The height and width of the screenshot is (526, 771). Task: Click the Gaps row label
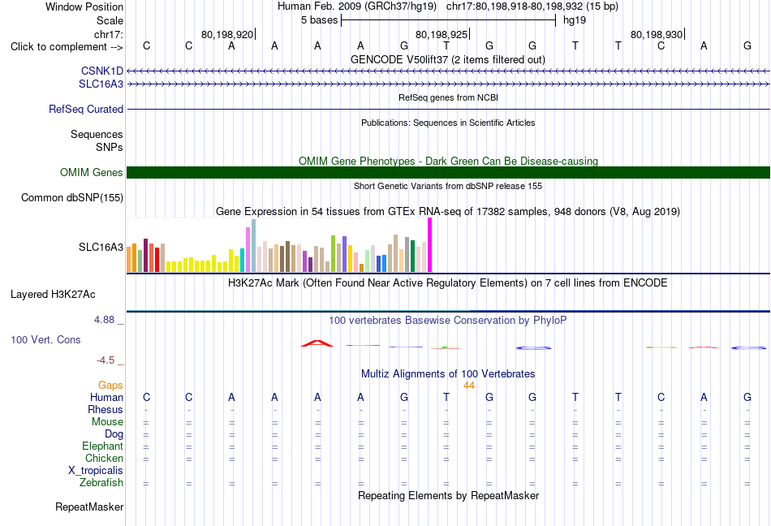click(x=110, y=385)
